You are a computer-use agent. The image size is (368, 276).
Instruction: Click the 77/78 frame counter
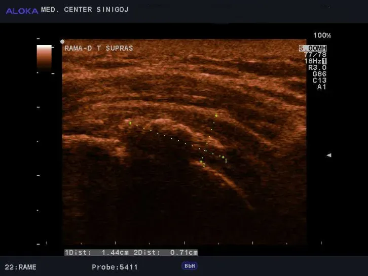[x=315, y=55]
